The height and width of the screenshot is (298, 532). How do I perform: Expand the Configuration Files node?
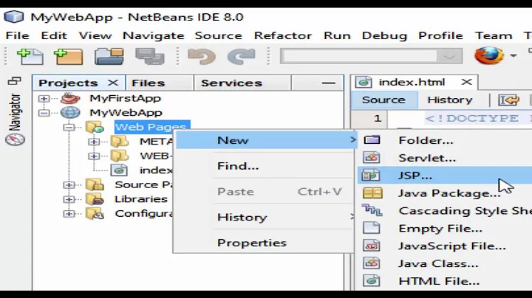69,214
